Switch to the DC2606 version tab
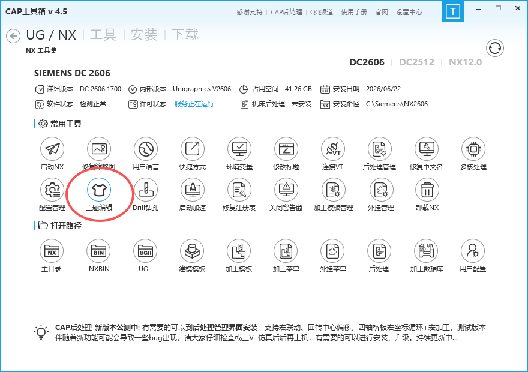528x372 pixels. click(x=367, y=62)
